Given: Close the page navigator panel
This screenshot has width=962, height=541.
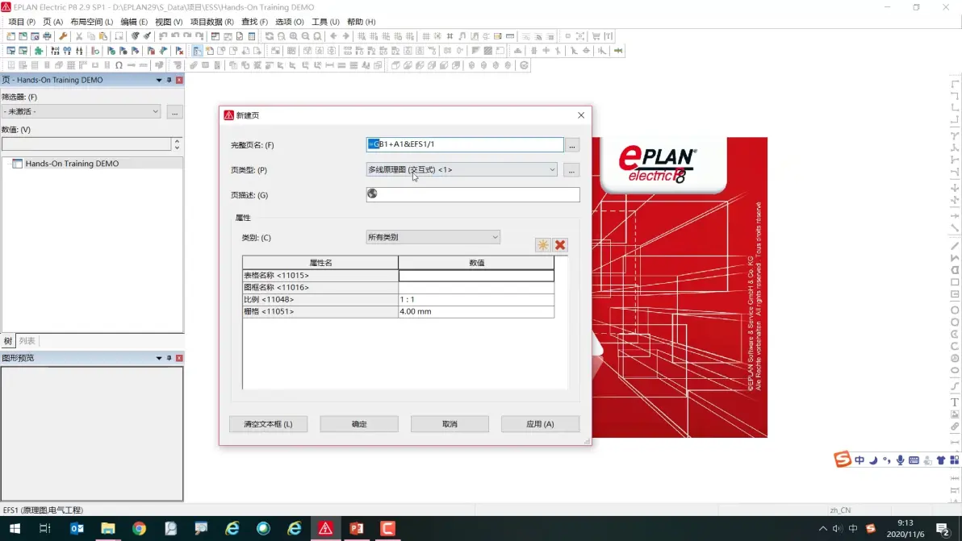Looking at the screenshot, I should [179, 81].
